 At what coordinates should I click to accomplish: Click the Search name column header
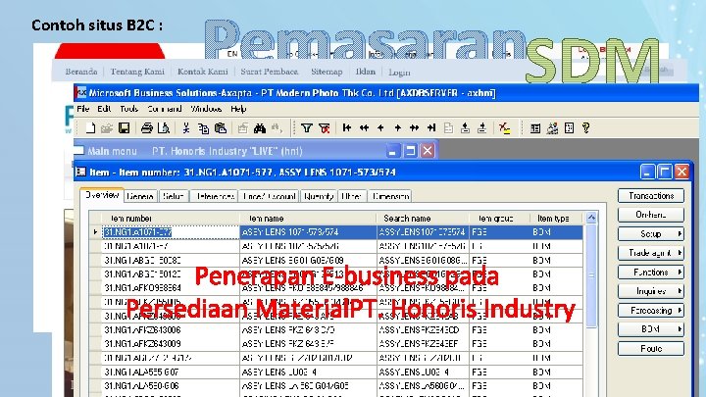click(x=423, y=219)
